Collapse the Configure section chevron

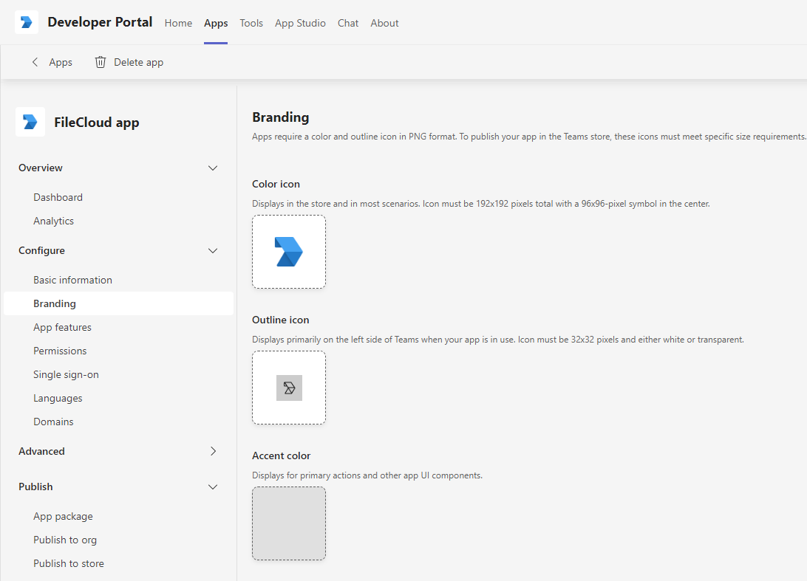click(x=213, y=250)
